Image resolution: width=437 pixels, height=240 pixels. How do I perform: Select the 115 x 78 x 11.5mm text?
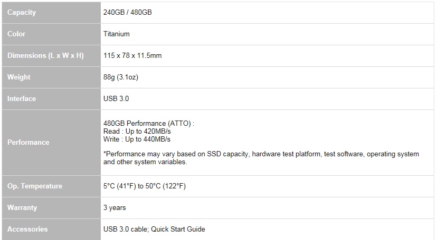[x=132, y=56]
